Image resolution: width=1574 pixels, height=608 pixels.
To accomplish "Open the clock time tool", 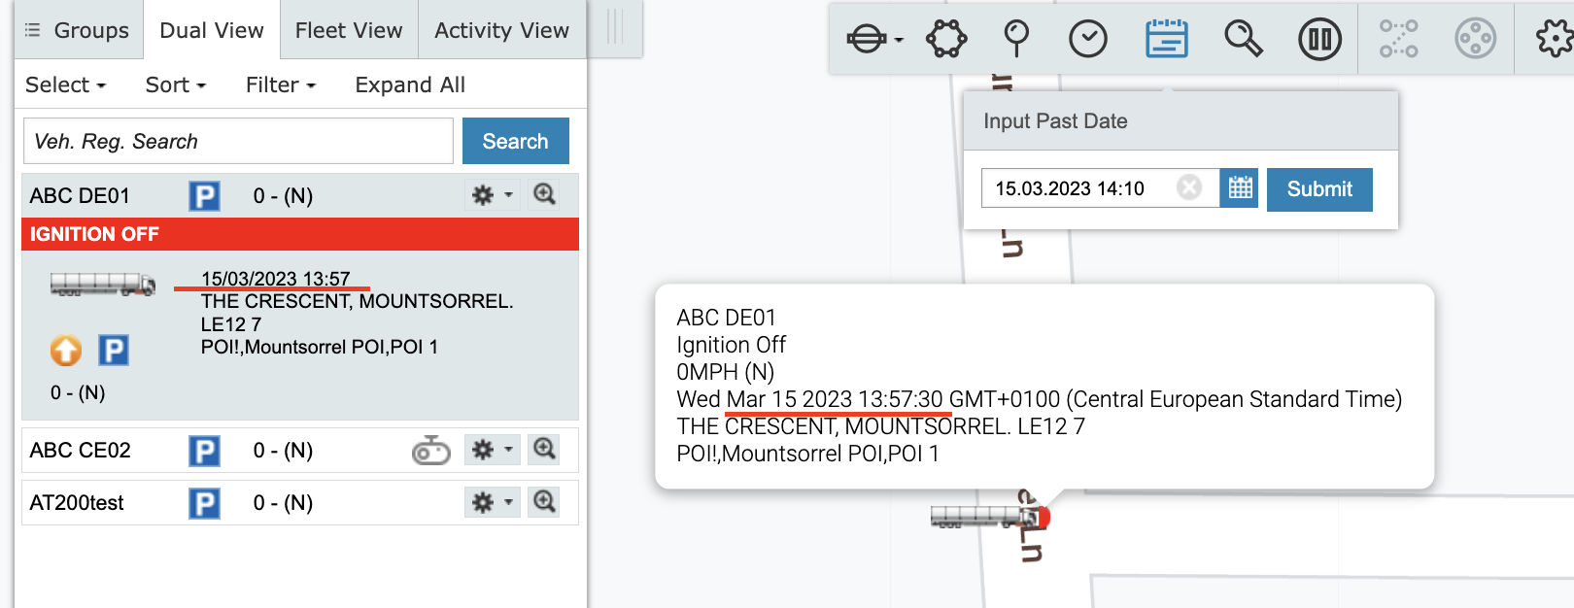I will click(1087, 40).
